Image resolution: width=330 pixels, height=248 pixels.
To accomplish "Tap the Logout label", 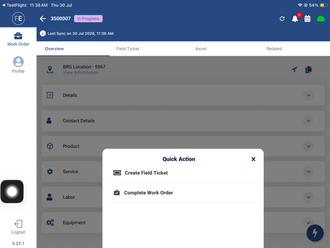I will click(x=18, y=232).
